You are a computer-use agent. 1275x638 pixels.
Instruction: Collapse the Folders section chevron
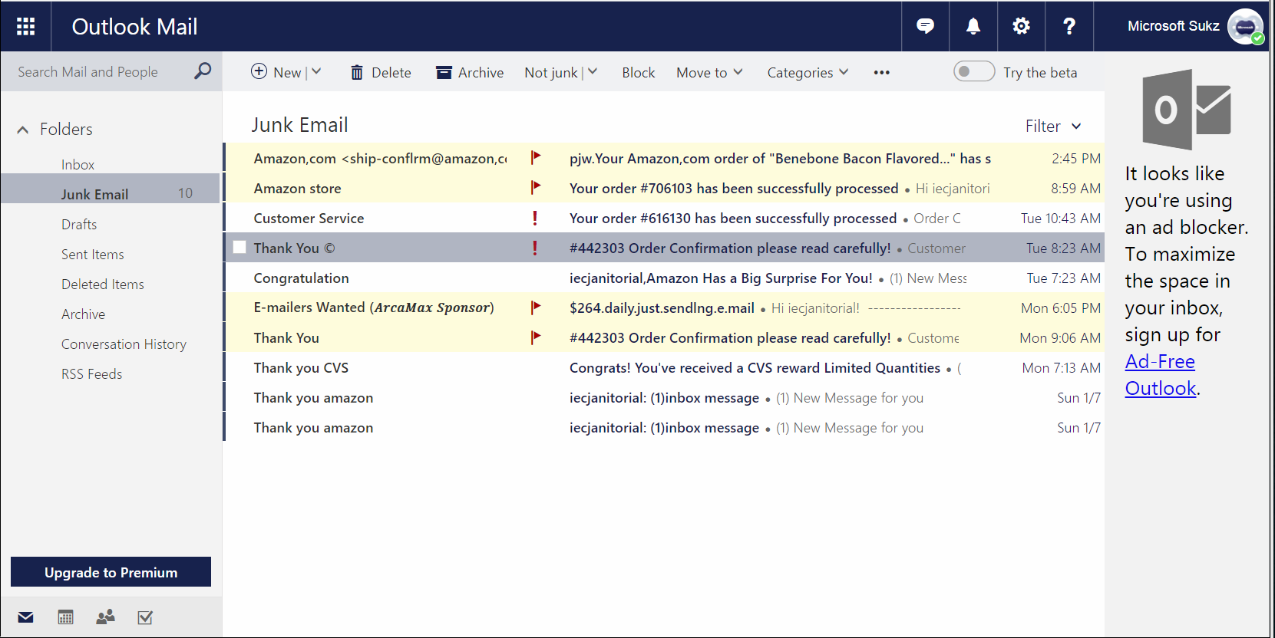coord(23,130)
